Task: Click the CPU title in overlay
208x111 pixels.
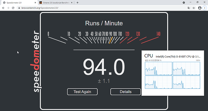Action: (x=148, y=56)
